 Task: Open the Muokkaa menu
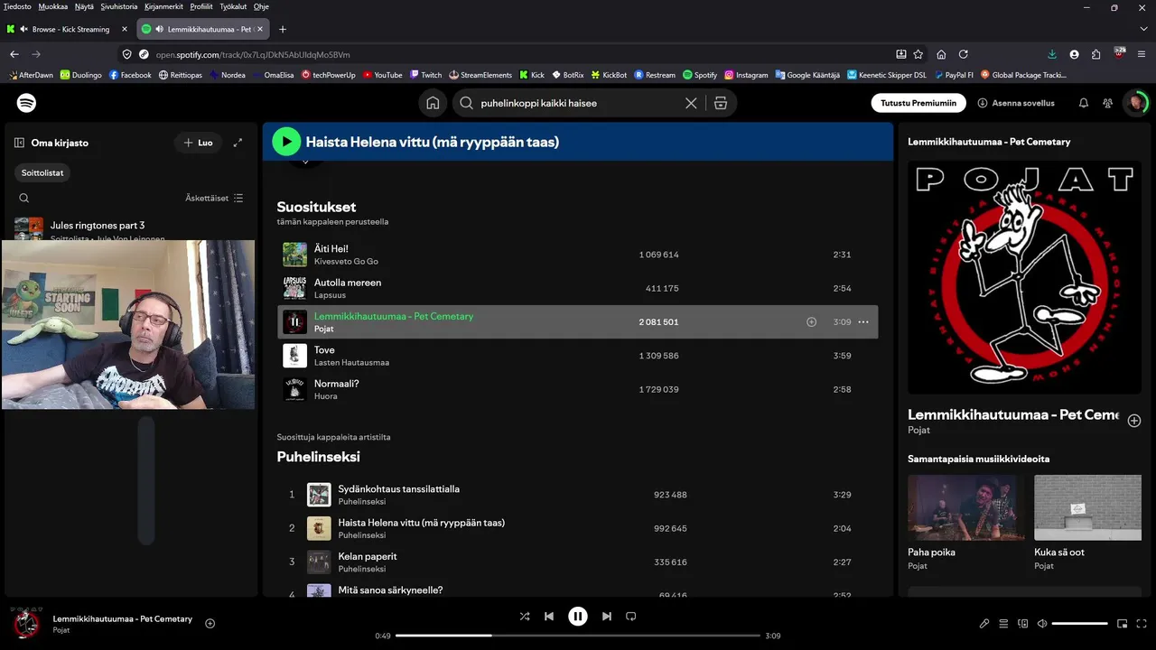tap(53, 6)
